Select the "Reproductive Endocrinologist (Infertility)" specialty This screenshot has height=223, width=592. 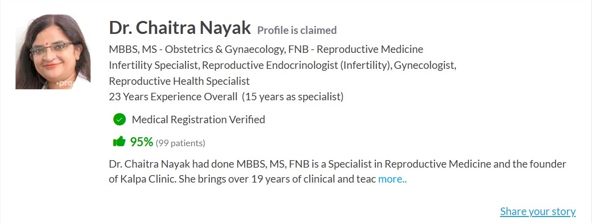tap(297, 65)
